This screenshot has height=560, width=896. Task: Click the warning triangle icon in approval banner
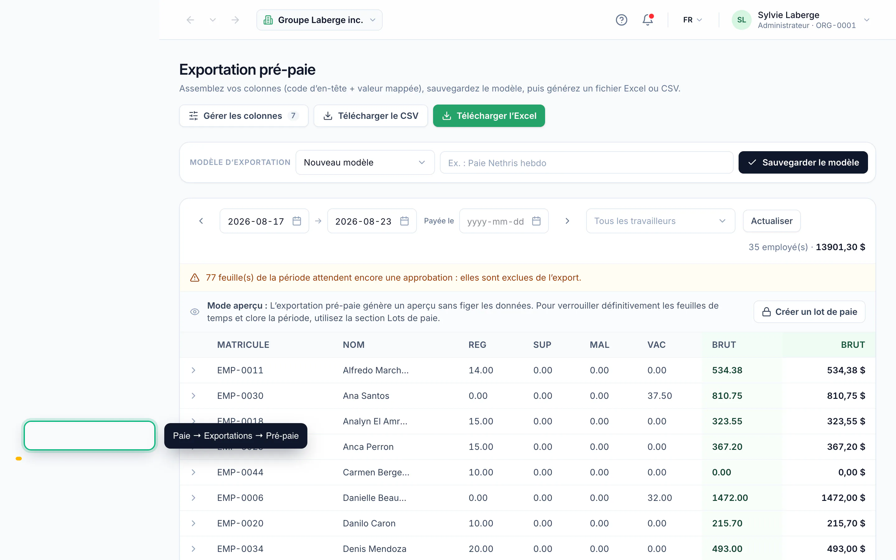coord(195,278)
